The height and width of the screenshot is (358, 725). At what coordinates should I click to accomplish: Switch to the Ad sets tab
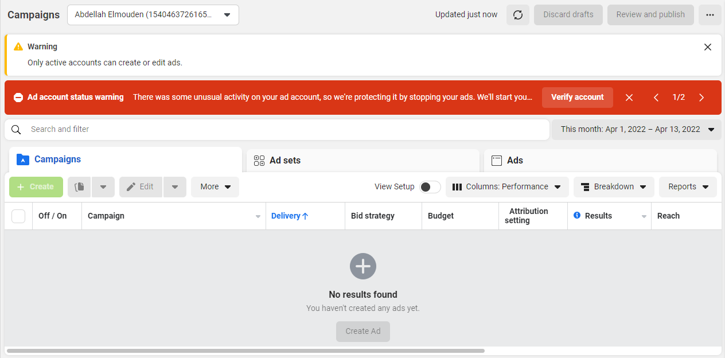pos(363,161)
